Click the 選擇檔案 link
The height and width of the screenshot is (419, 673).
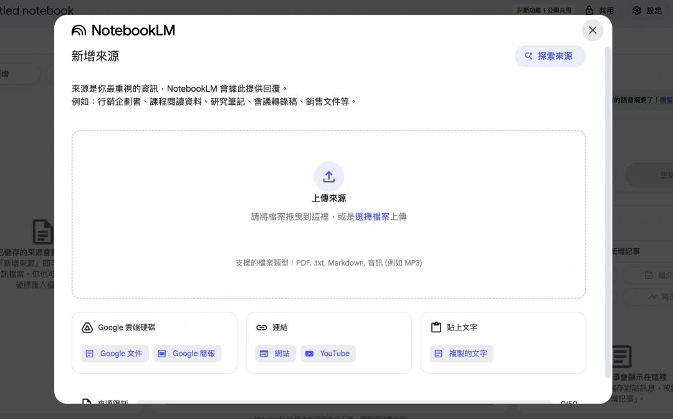click(x=372, y=217)
